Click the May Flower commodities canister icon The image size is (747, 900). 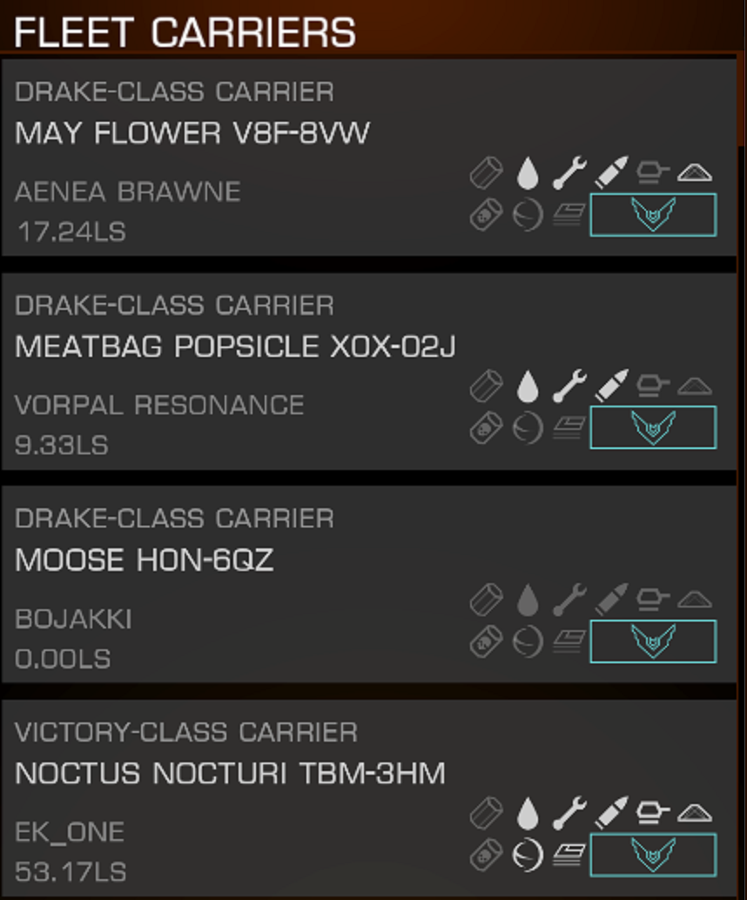[487, 172]
